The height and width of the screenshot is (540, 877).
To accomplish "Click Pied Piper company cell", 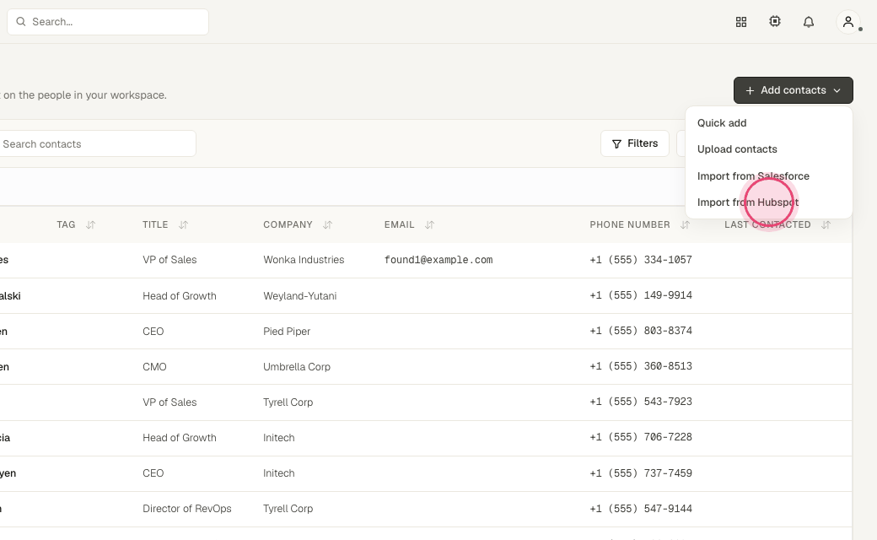I will click(287, 332).
